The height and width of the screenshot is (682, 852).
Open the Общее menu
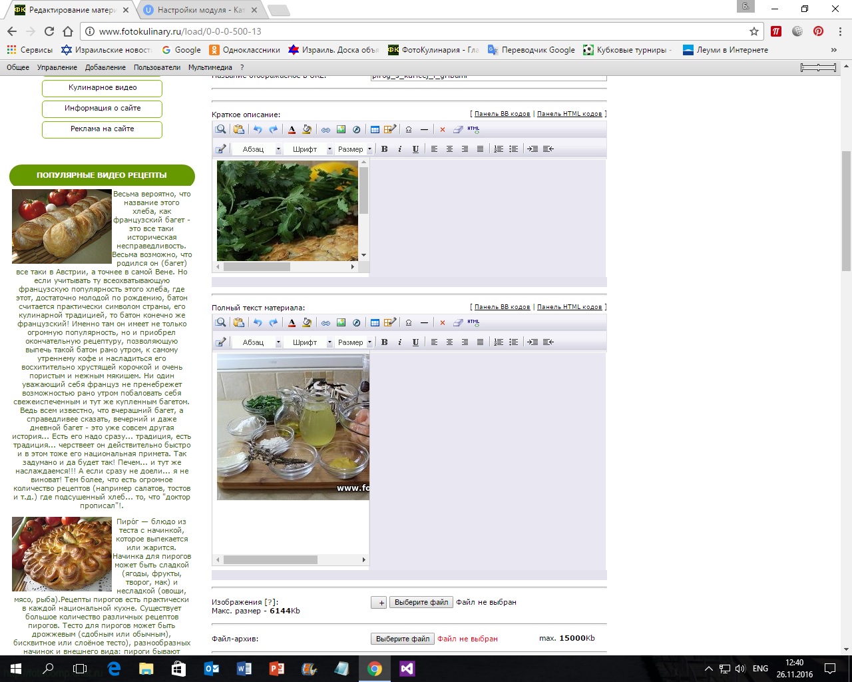coord(18,67)
